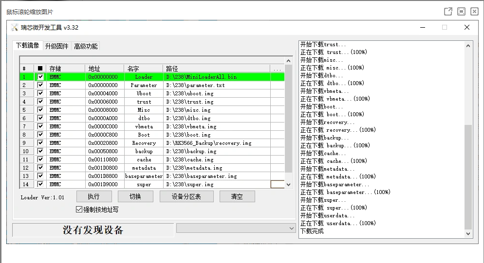
Task: Click browse cell in super row
Action: click(x=277, y=184)
